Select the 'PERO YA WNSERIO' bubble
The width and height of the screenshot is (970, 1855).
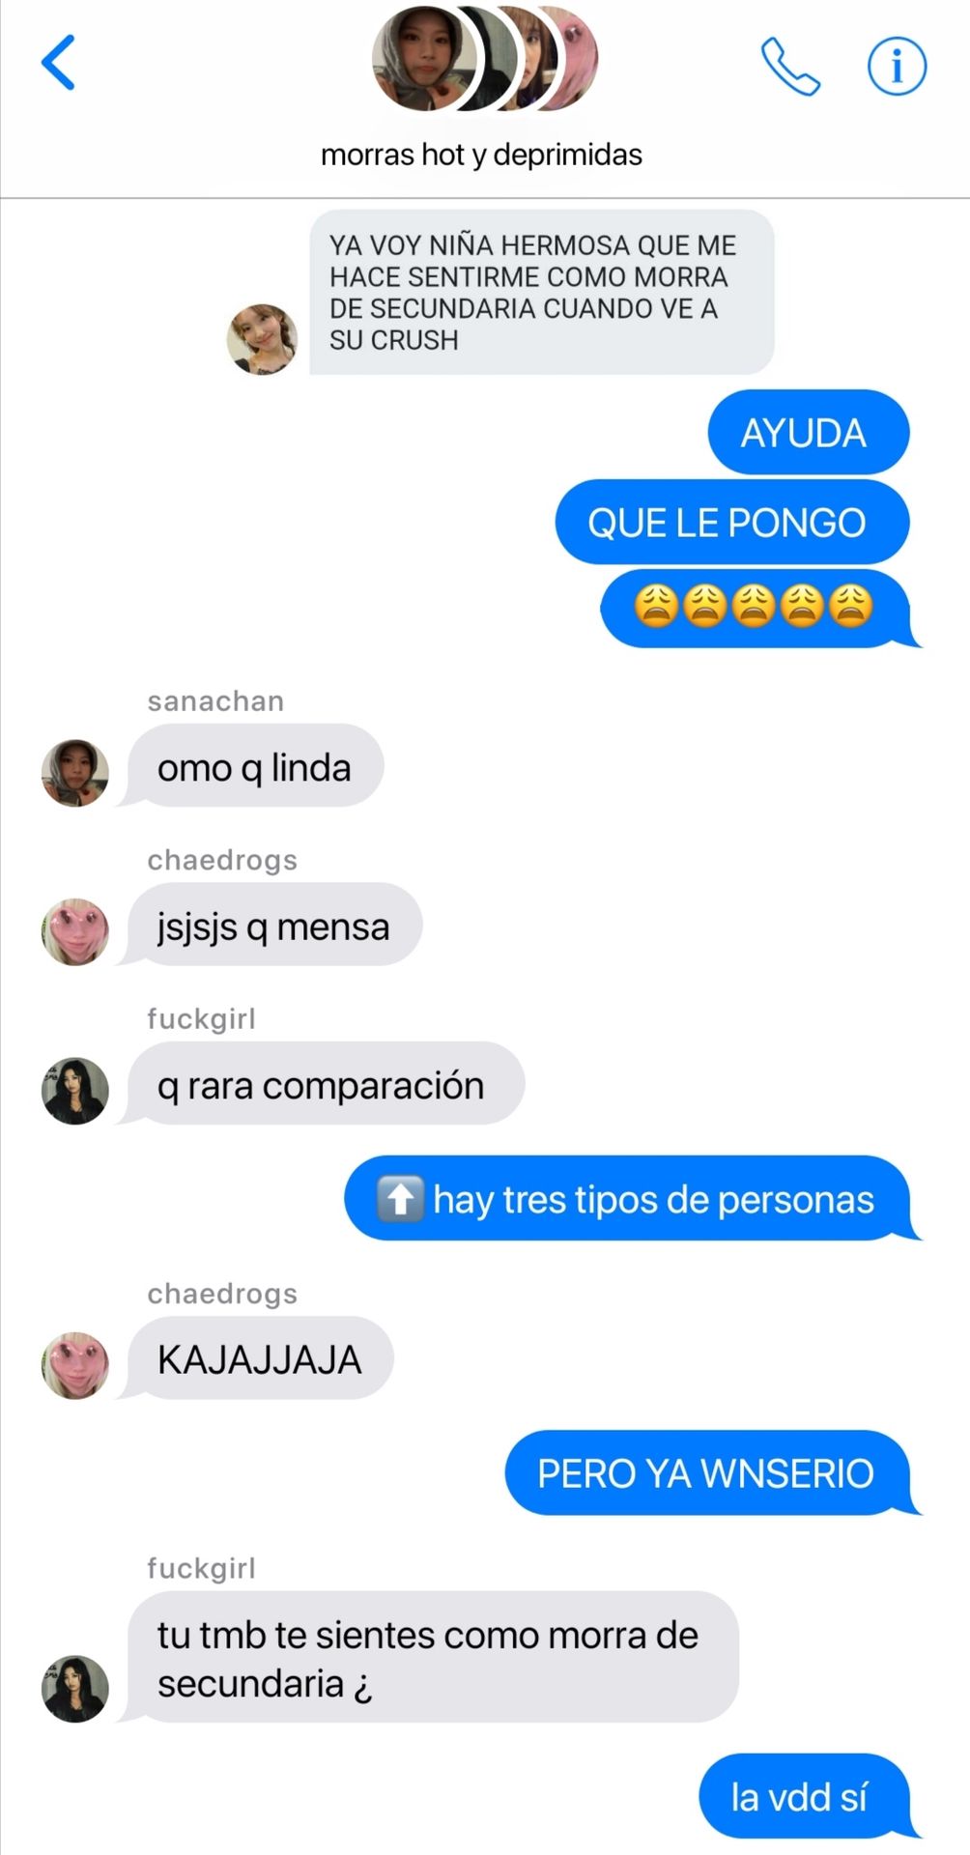point(712,1472)
